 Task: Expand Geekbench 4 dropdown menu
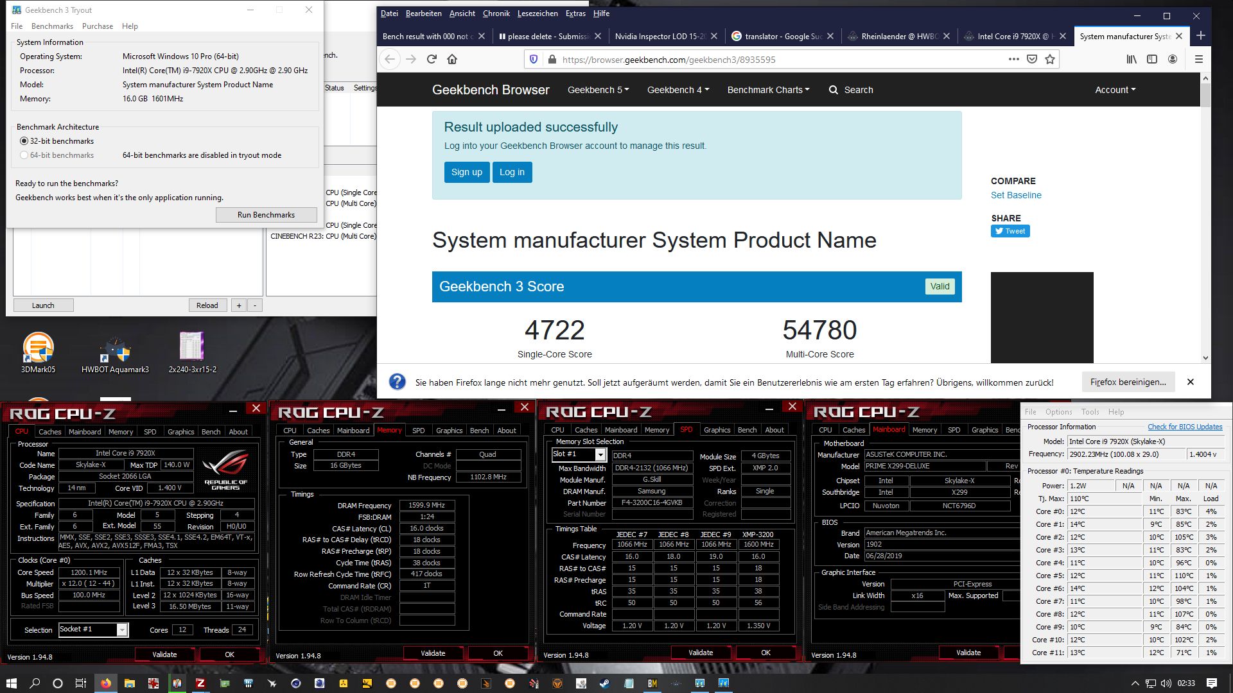tap(678, 90)
